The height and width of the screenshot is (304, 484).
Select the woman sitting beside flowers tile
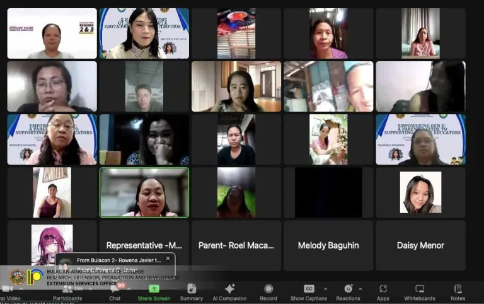tap(328, 139)
